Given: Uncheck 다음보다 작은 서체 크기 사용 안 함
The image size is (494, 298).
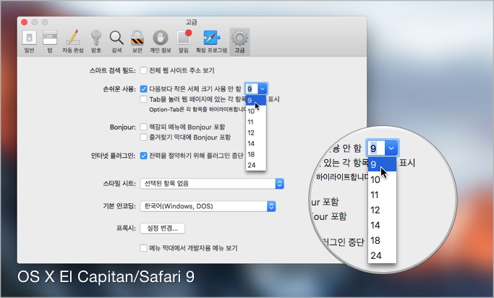Looking at the screenshot, I should (x=144, y=89).
